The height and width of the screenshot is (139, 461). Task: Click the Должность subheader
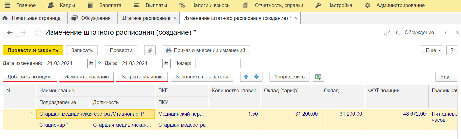click(123, 102)
